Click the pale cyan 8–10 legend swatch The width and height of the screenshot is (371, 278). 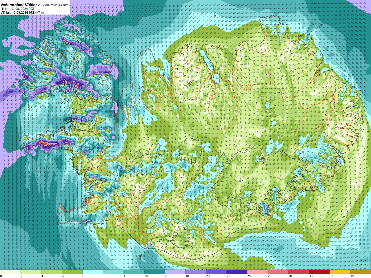pos(93,272)
